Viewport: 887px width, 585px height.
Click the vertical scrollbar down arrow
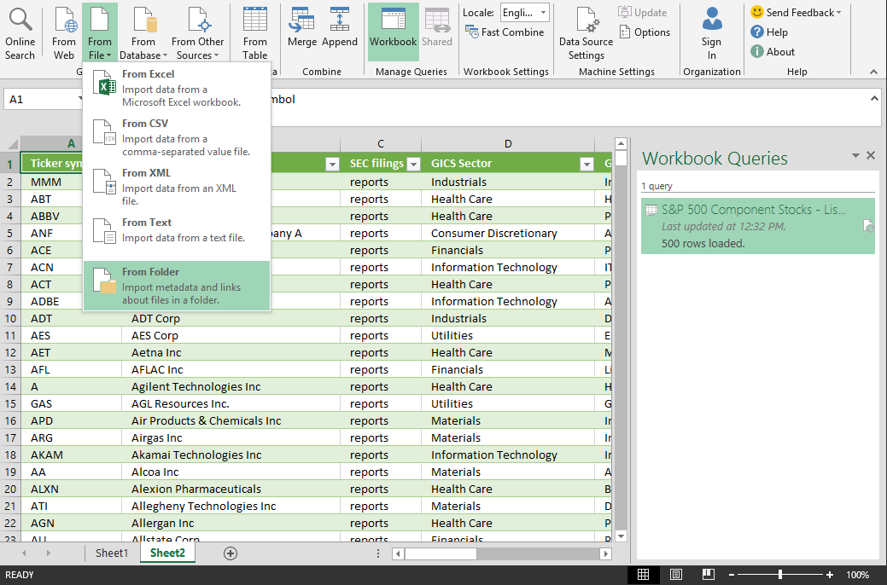tap(621, 536)
